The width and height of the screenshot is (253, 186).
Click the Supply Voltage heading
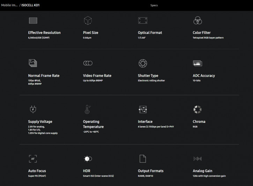40,122
